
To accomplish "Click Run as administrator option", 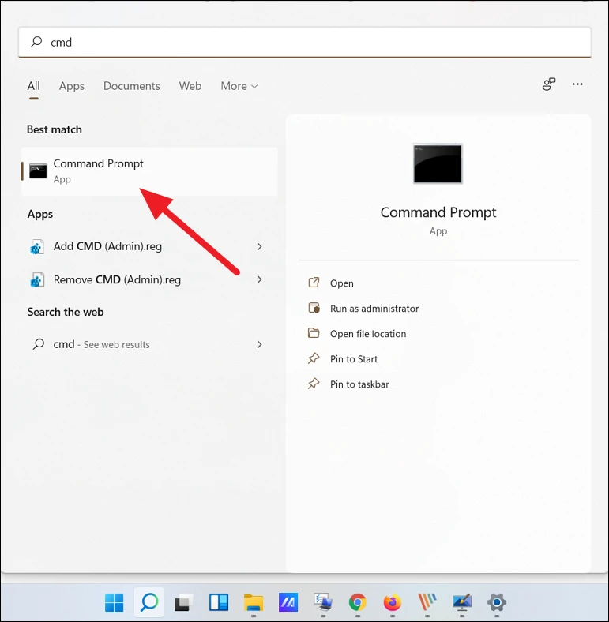I will [374, 309].
